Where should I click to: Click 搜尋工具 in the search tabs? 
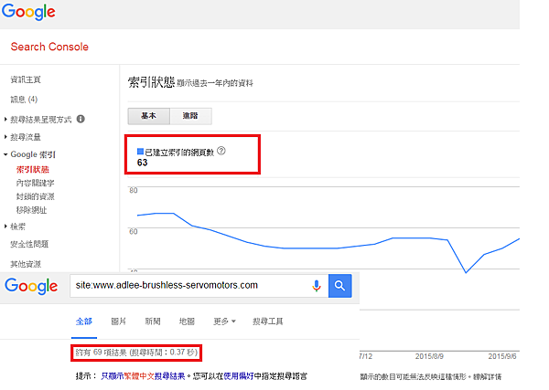tap(268, 321)
